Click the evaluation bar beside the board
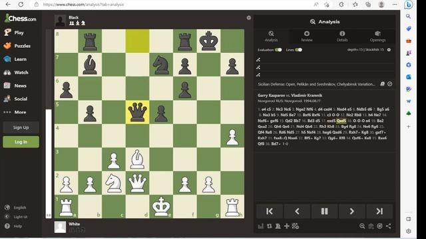 pyautogui.click(x=49, y=123)
